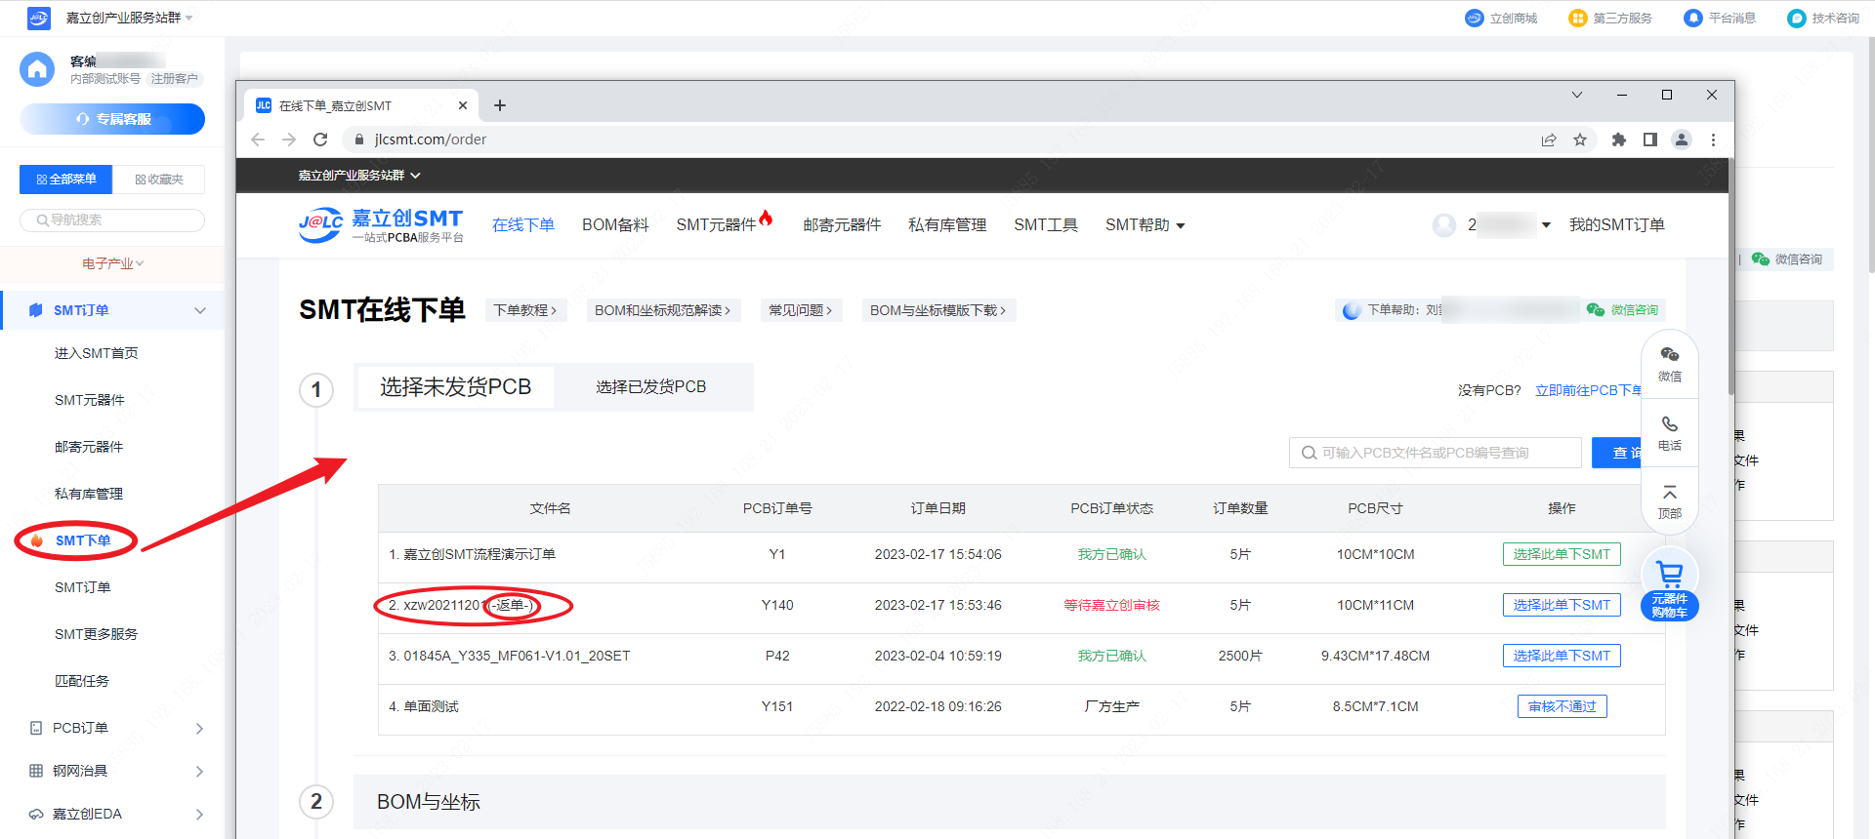Switch to 收藏夹 tab in sidebar
This screenshot has width=1875, height=839.
(x=158, y=180)
